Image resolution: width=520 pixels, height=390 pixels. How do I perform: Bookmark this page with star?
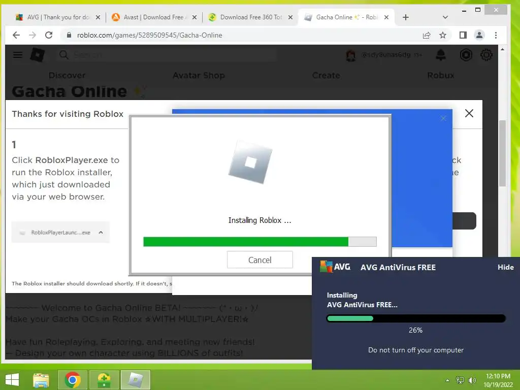(443, 35)
